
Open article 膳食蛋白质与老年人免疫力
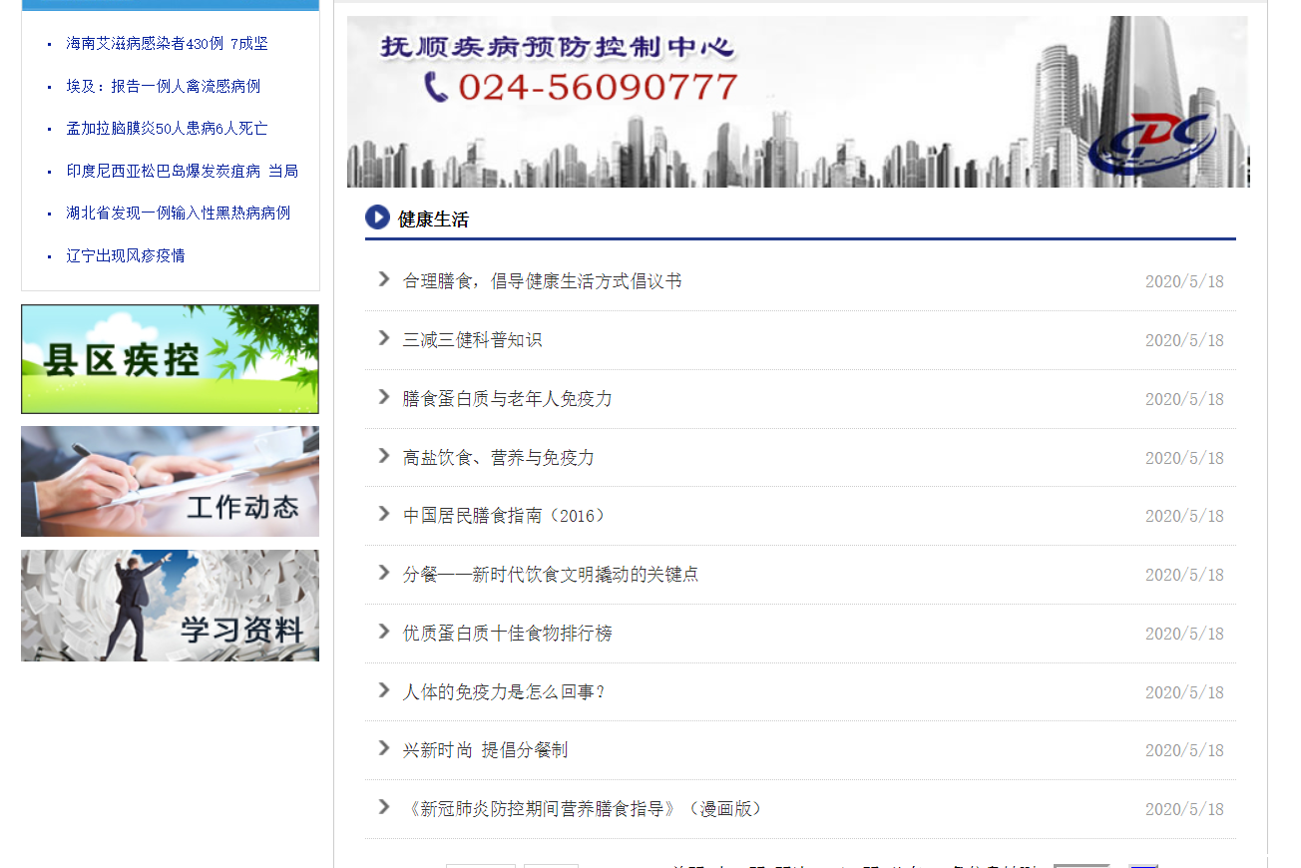click(x=507, y=399)
